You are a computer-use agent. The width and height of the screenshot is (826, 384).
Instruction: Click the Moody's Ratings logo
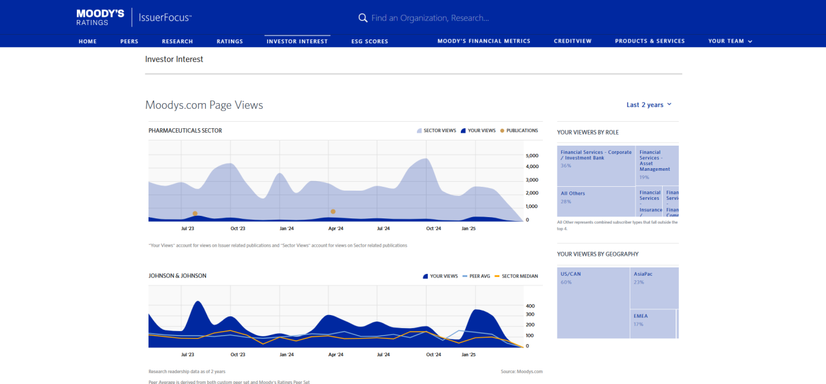click(100, 17)
